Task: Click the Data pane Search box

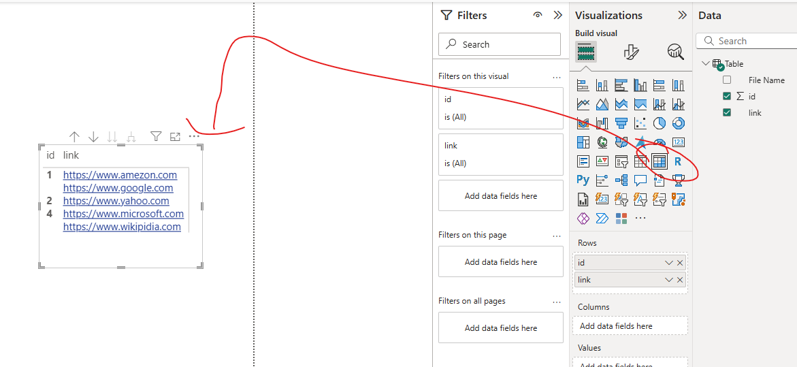Action: point(746,41)
